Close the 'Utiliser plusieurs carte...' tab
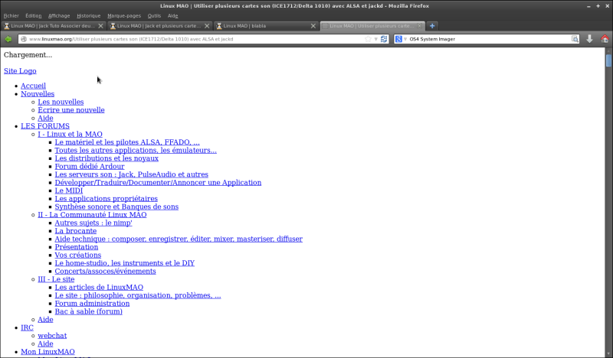Image resolution: width=613 pixels, height=358 pixels. click(x=419, y=26)
